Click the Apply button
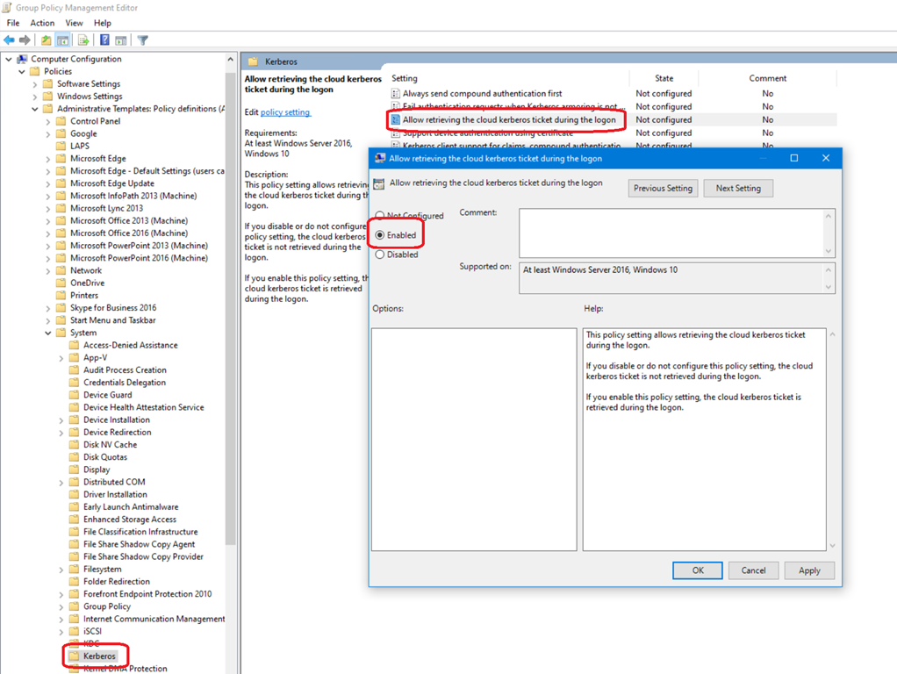897x674 pixels. pos(809,570)
